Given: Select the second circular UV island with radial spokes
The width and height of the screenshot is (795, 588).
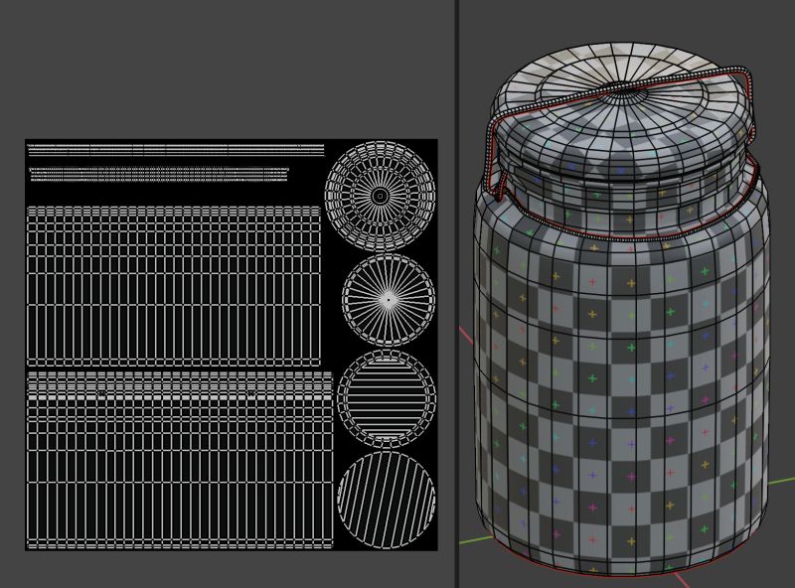Looking at the screenshot, I should (x=388, y=298).
